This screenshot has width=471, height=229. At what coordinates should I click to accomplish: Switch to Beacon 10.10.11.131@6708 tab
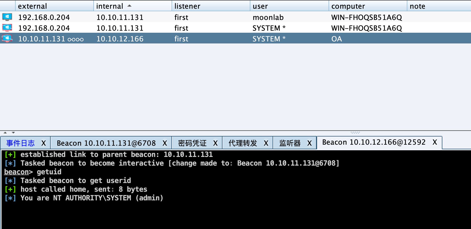[x=106, y=143]
